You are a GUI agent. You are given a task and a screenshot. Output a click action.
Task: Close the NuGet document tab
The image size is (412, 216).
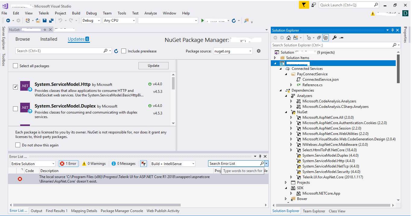(50, 30)
